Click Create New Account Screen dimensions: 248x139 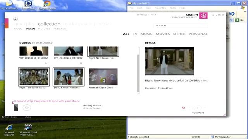184,17
